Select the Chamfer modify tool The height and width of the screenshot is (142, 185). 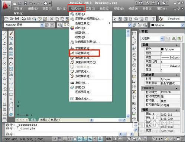(x=11, y=104)
